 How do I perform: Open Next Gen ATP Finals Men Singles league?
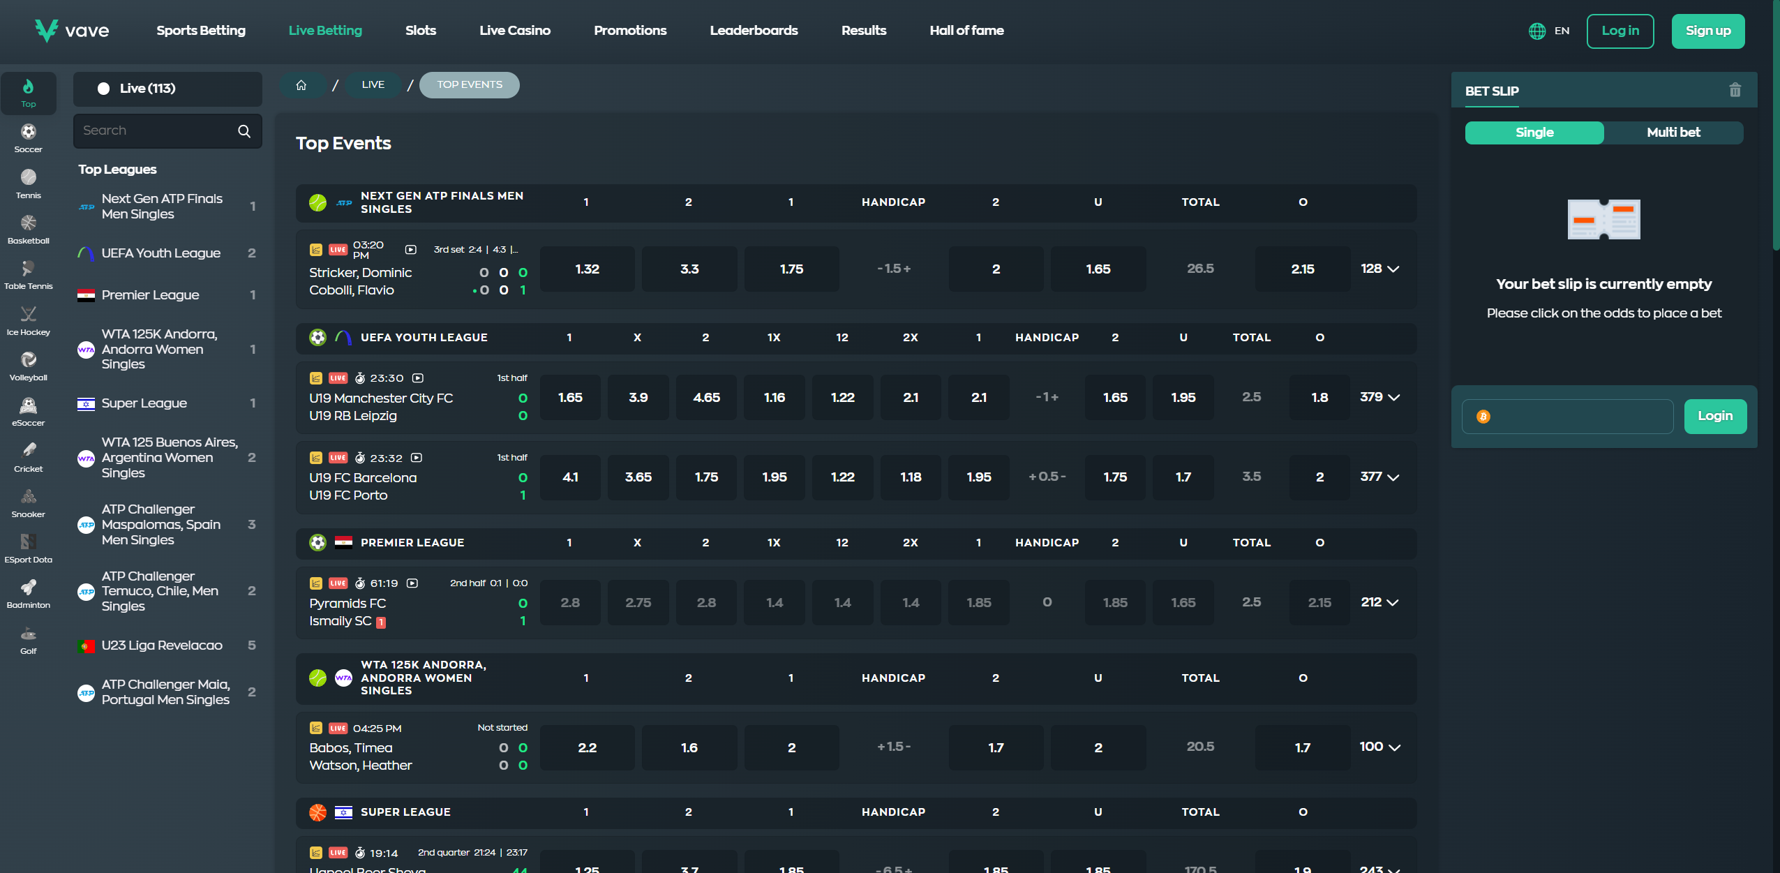click(167, 207)
